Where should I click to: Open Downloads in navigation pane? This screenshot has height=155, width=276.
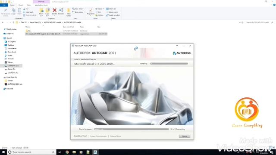pyautogui.click(x=10, y=52)
